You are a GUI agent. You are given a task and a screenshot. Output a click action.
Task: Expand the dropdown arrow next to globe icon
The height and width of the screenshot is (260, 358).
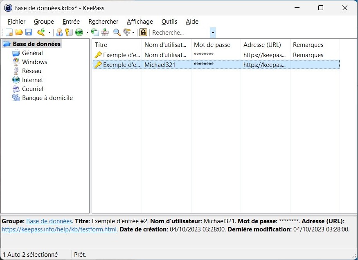[x=87, y=33]
